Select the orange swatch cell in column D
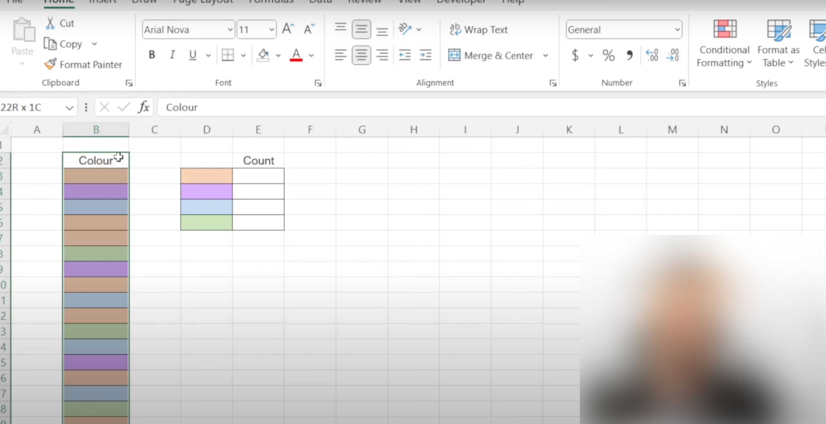 pos(206,175)
